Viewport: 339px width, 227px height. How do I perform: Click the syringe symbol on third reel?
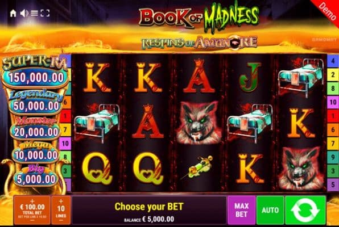tap(197, 167)
